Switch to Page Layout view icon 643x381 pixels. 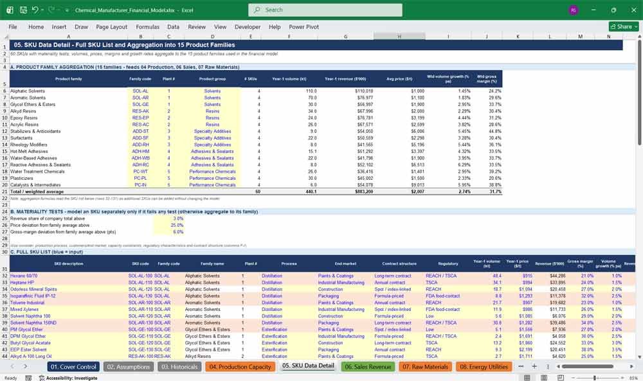tap(544, 378)
